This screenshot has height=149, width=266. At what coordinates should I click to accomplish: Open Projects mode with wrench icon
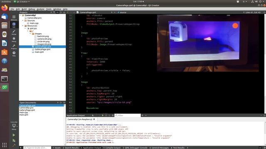14,46
